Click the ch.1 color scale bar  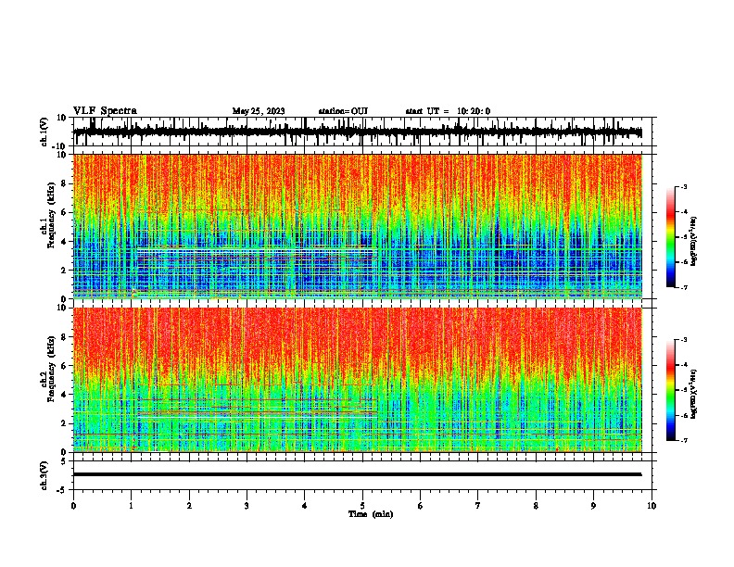pyautogui.click(x=671, y=237)
